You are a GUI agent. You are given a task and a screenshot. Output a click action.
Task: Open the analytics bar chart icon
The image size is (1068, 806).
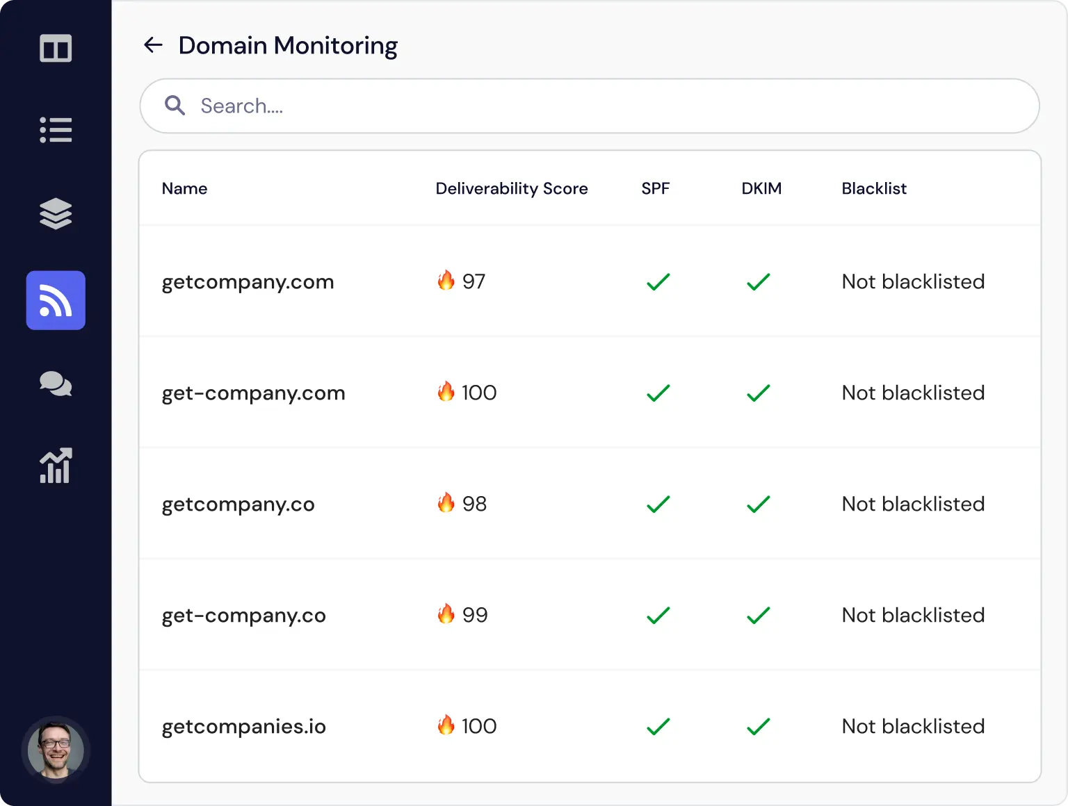click(x=56, y=466)
